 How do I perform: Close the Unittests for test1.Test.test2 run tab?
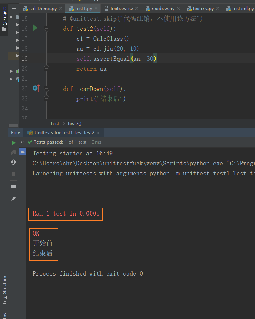[98, 133]
